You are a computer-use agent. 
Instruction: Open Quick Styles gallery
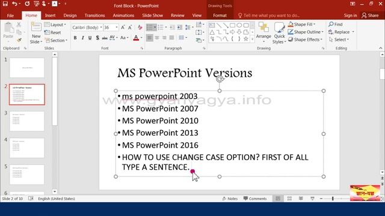click(x=279, y=33)
